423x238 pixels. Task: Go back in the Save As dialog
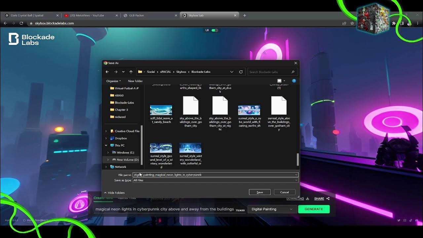[x=107, y=72]
